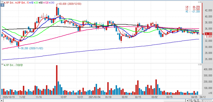Click the 300,000 volume axis label
The image size is (213, 102).
point(208,76)
